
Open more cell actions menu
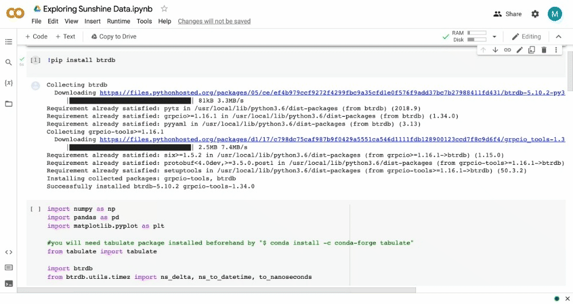point(556,50)
